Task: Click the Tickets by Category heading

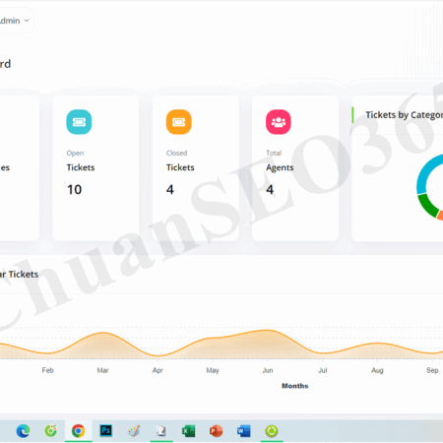Action: pyautogui.click(x=405, y=115)
